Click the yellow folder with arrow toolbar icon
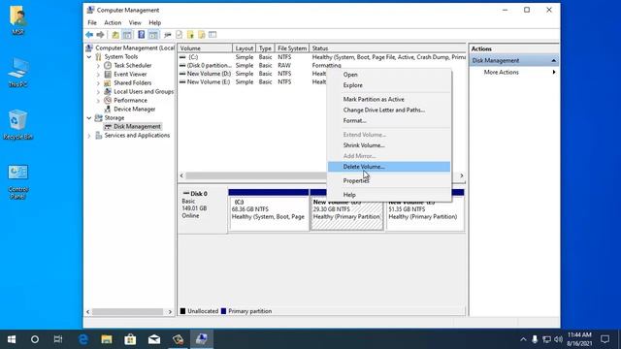 point(190,35)
